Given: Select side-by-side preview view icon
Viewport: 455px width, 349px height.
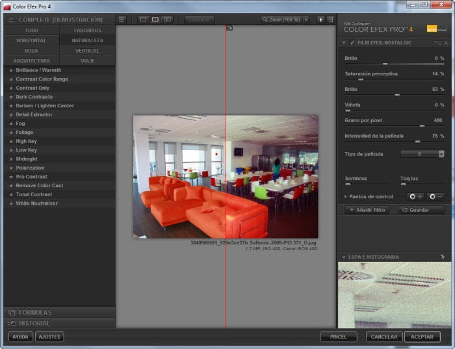Looking at the screenshot, I should [167, 19].
